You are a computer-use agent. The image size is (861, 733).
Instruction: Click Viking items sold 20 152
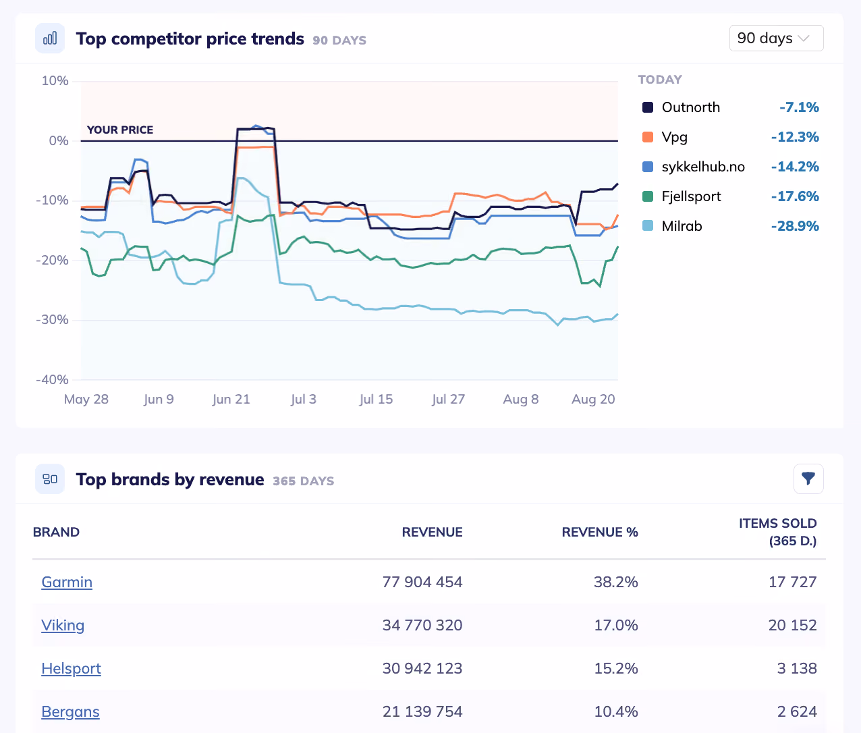point(793,625)
